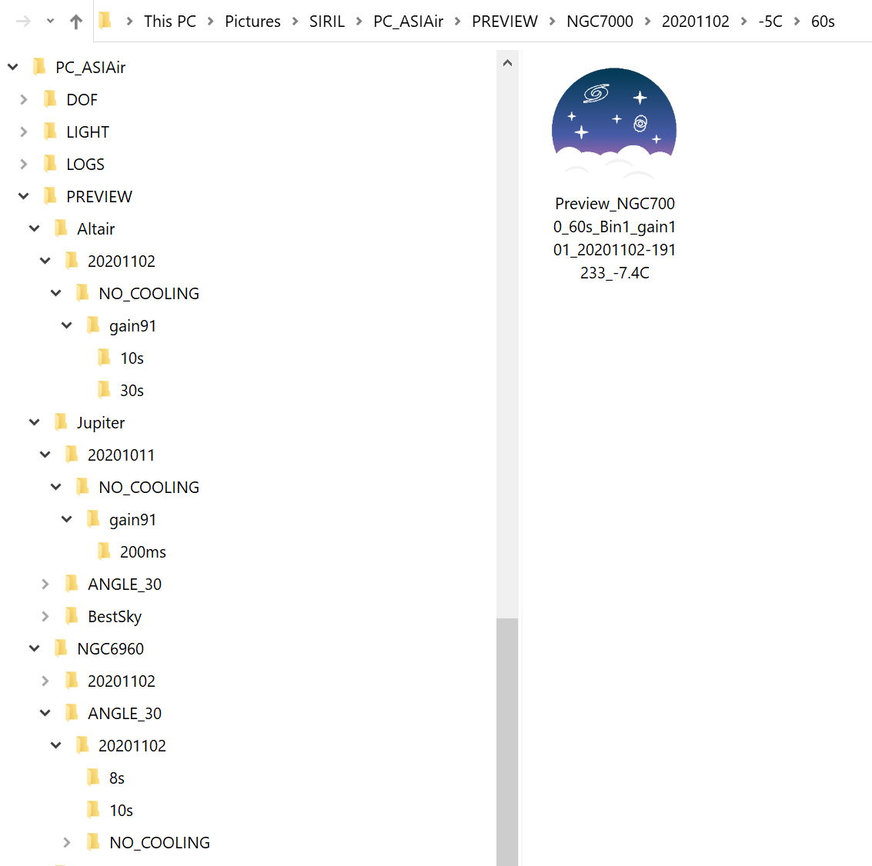The width and height of the screenshot is (872, 866).
Task: Go to SIRIL in breadcrumb path
Action: [x=327, y=21]
